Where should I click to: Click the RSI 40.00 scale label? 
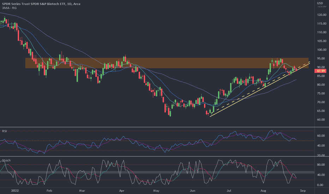321,146
